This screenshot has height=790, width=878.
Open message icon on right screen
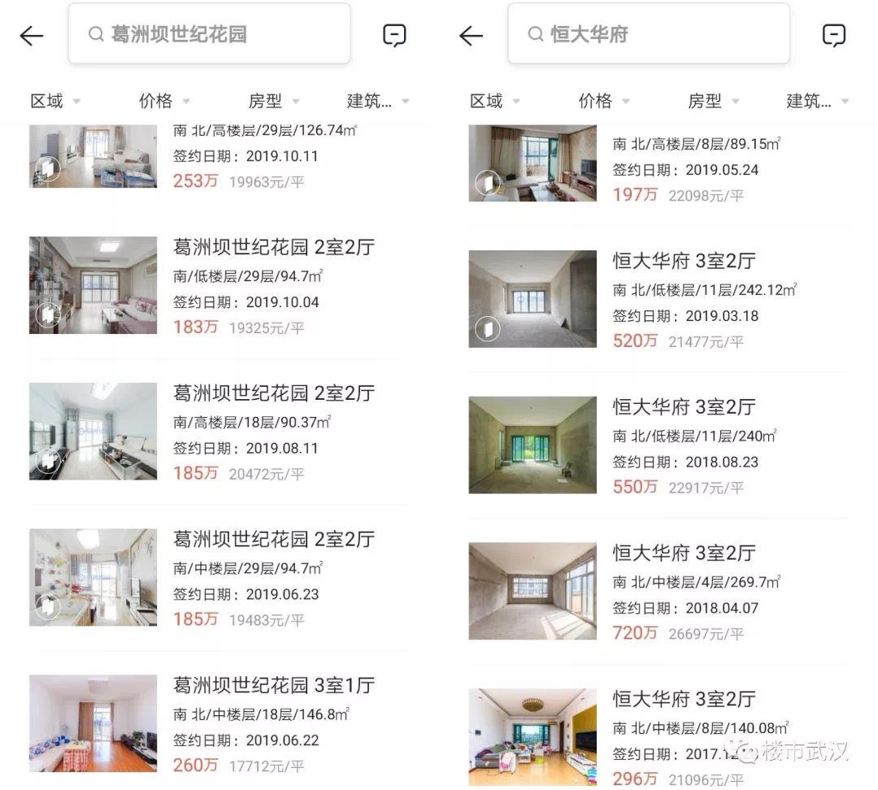point(834,35)
